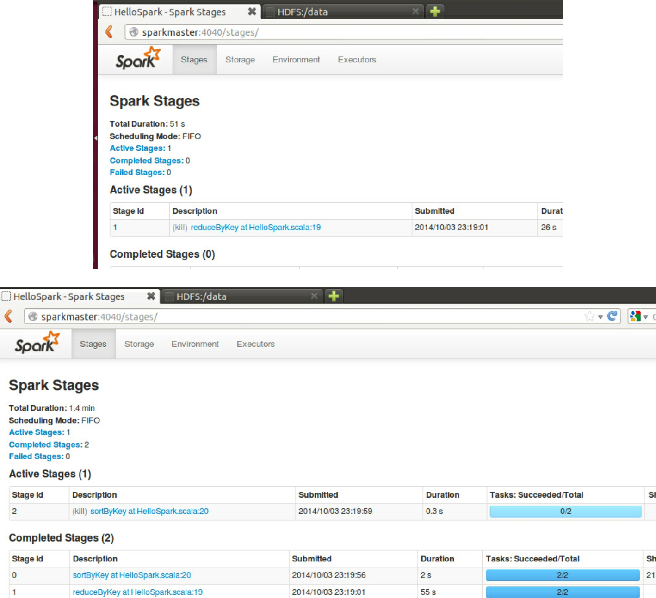Click the 2/2 progress bar in the sortByKey completed row

tap(563, 575)
